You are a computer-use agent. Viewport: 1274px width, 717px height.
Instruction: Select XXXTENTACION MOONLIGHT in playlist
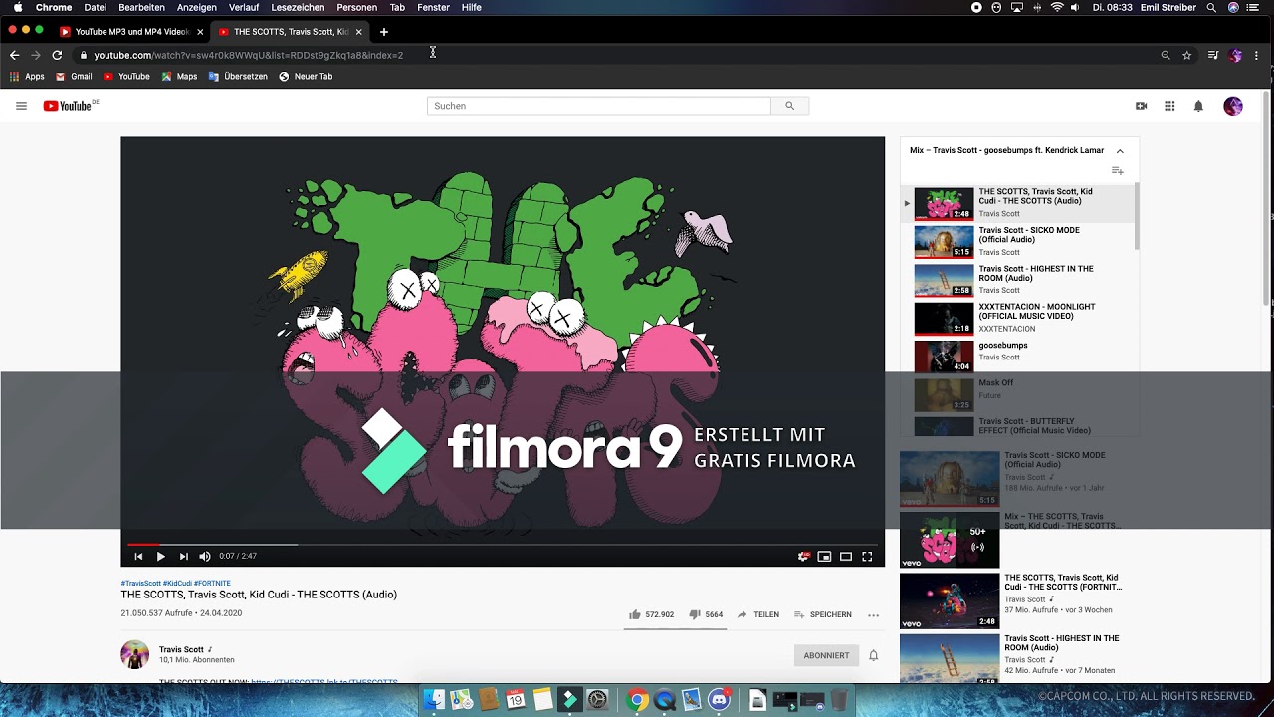tap(1015, 318)
